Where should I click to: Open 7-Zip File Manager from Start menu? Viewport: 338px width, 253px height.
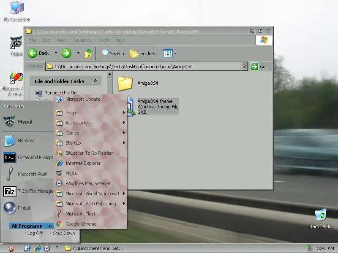point(27,191)
